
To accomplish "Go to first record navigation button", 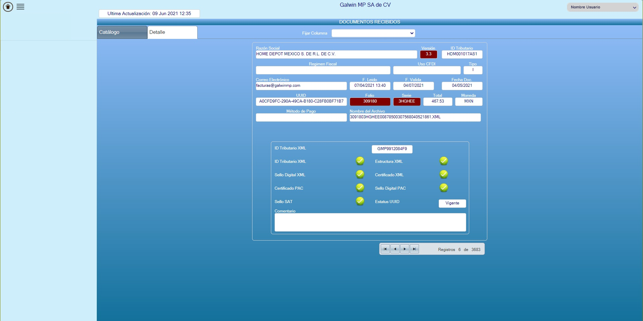I will (x=385, y=249).
